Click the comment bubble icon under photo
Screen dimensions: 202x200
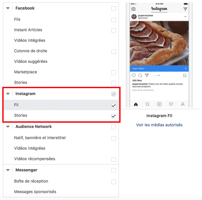pos(140,75)
